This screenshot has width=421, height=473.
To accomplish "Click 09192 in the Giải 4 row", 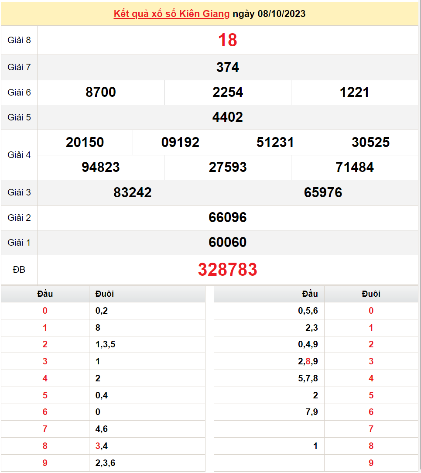I will 180,142.
